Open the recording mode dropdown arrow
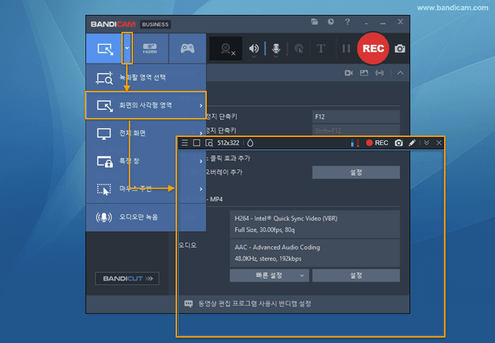Viewport: 495px width, 343px height. click(x=127, y=48)
